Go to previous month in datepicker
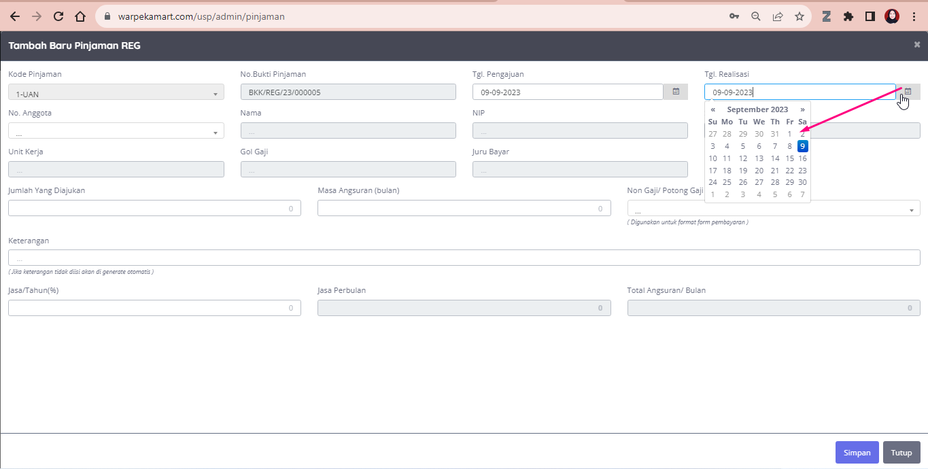 (712, 109)
